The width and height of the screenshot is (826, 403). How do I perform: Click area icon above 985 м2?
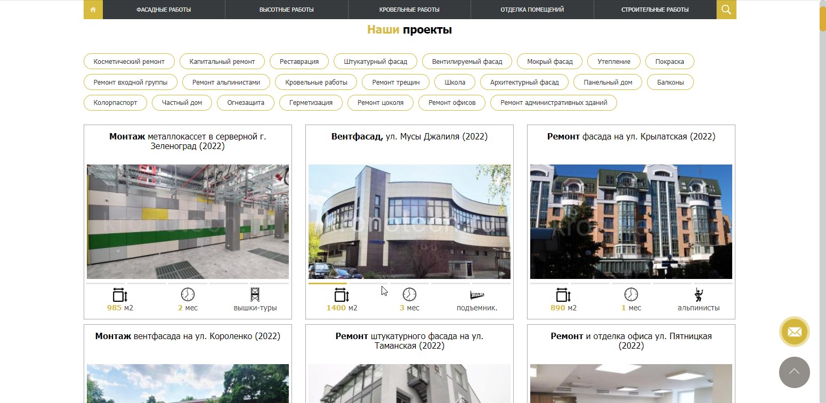pyautogui.click(x=120, y=295)
